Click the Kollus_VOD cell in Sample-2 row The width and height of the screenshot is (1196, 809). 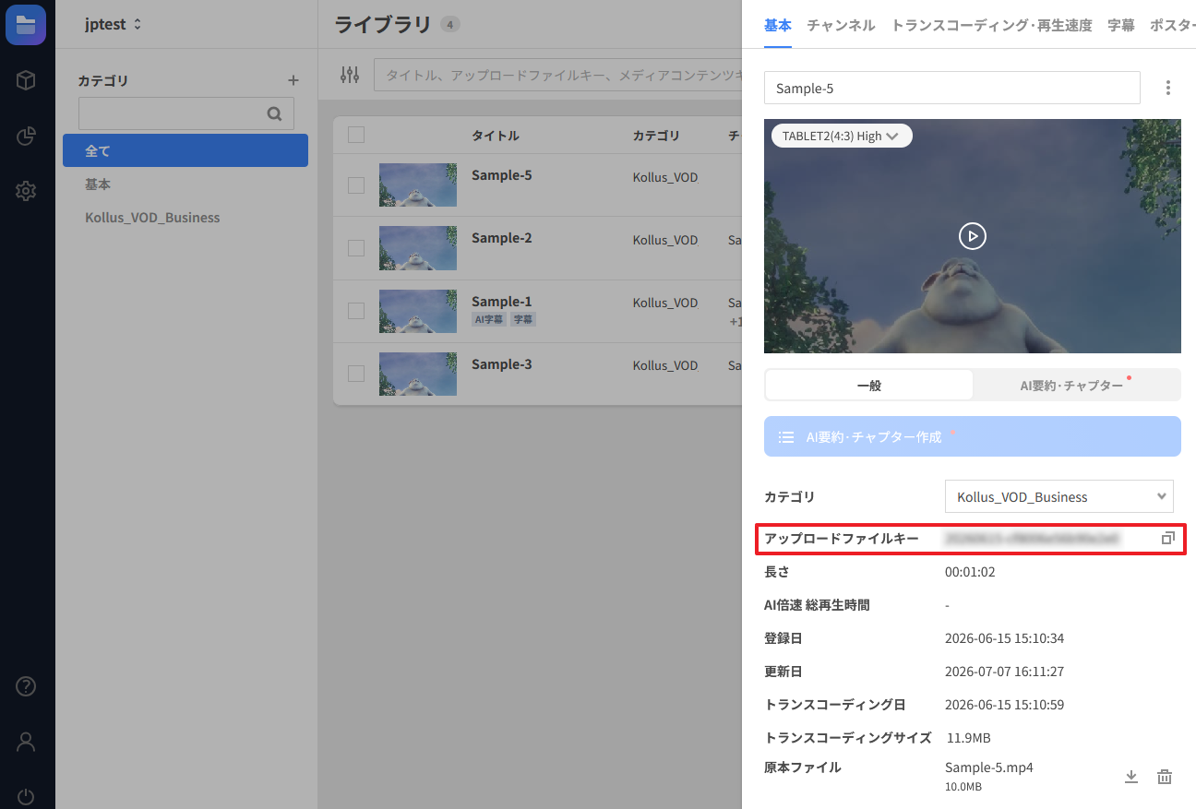pyautogui.click(x=665, y=240)
